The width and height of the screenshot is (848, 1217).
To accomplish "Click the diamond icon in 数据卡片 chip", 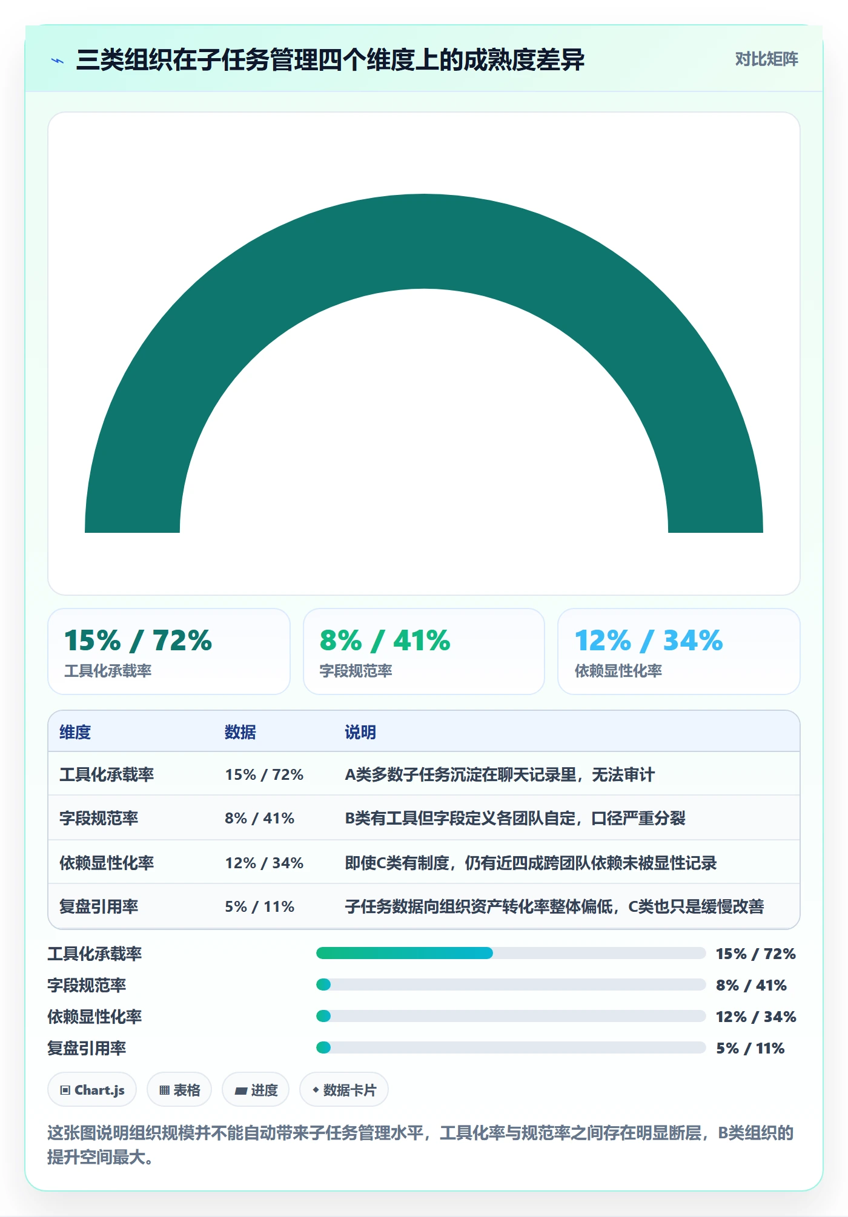I will click(316, 1090).
